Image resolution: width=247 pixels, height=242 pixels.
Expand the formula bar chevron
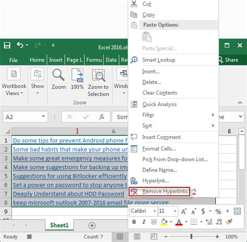[240, 117]
